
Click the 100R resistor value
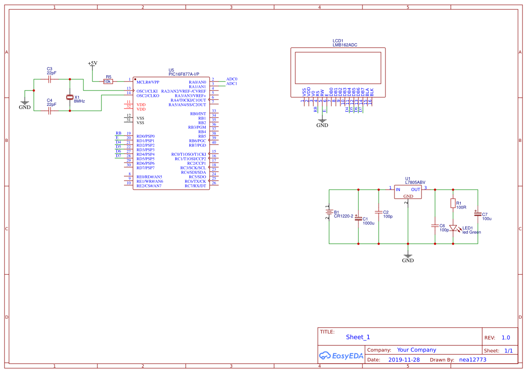461,208
